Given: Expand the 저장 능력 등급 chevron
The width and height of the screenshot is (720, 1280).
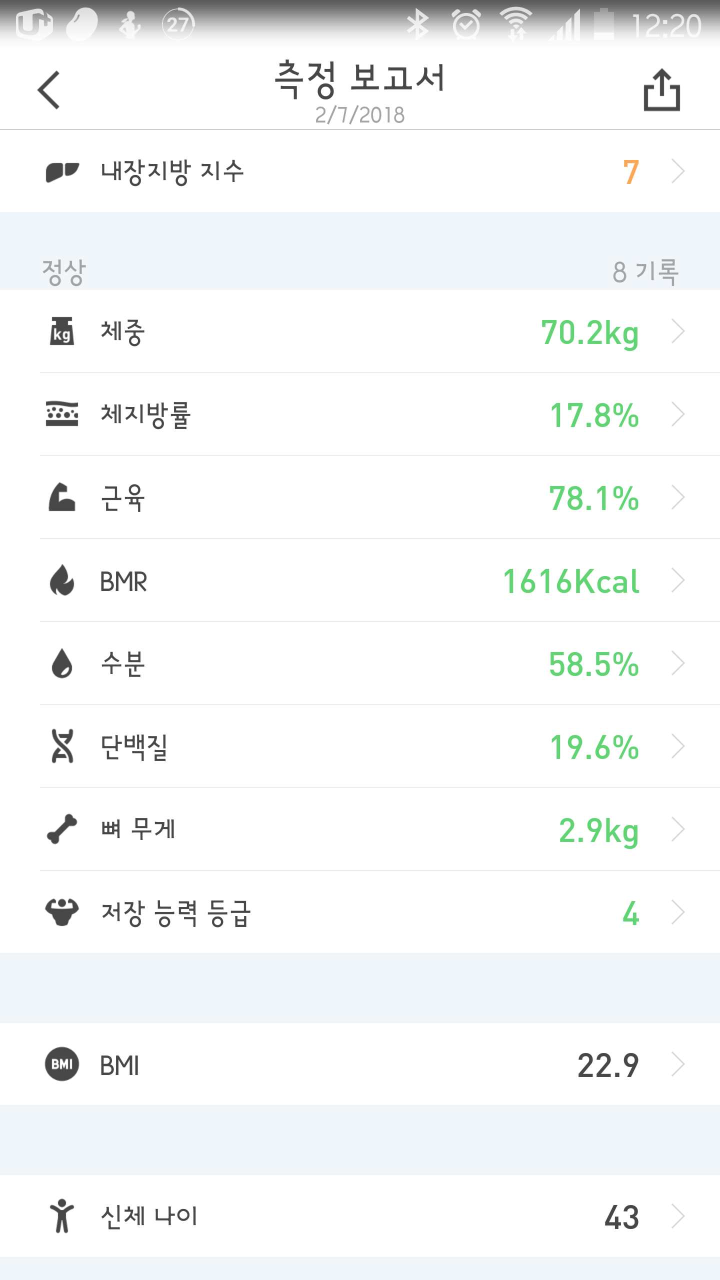Looking at the screenshot, I should (x=678, y=912).
